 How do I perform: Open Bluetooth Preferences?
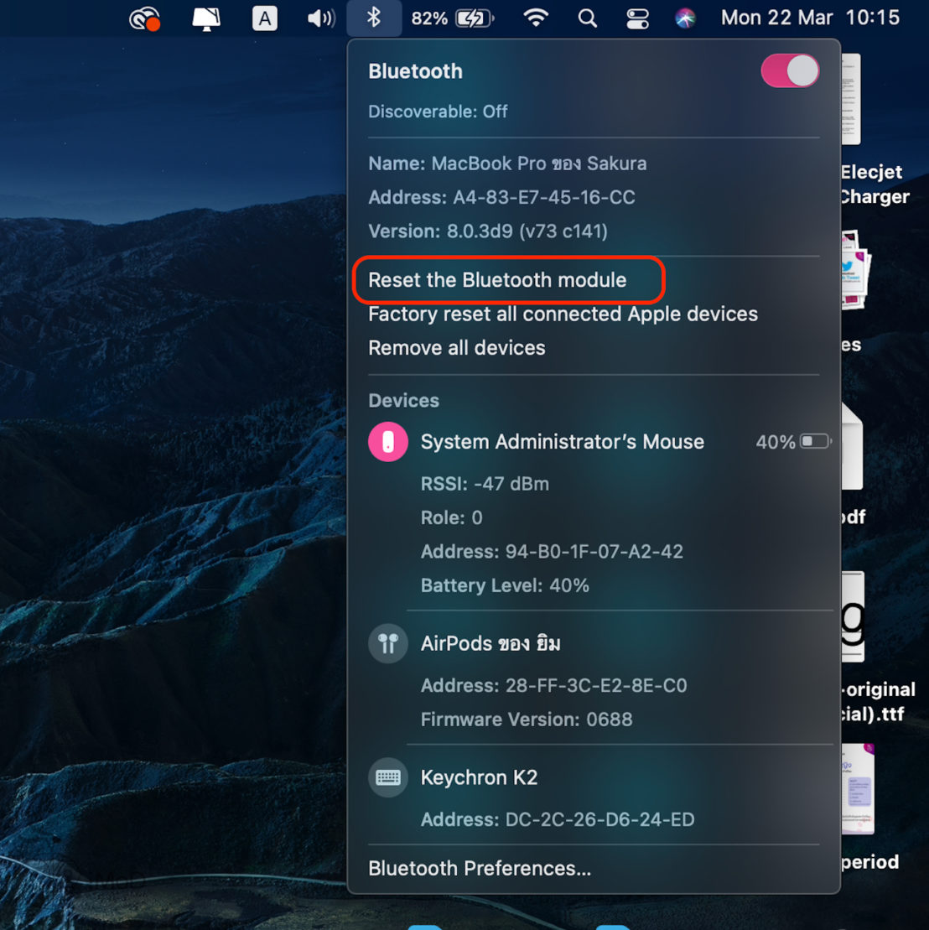(479, 868)
